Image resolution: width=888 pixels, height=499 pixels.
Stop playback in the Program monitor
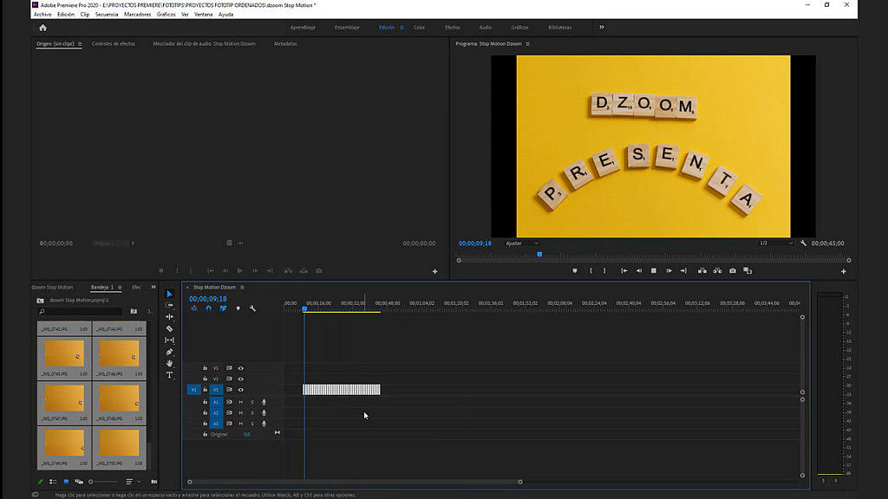pos(653,271)
